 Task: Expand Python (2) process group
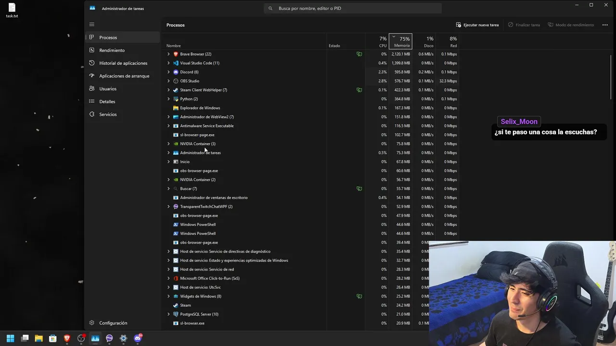tap(168, 99)
